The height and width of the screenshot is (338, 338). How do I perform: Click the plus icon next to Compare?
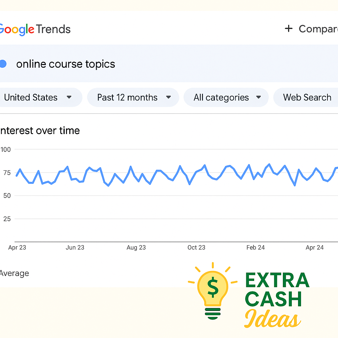coord(288,29)
